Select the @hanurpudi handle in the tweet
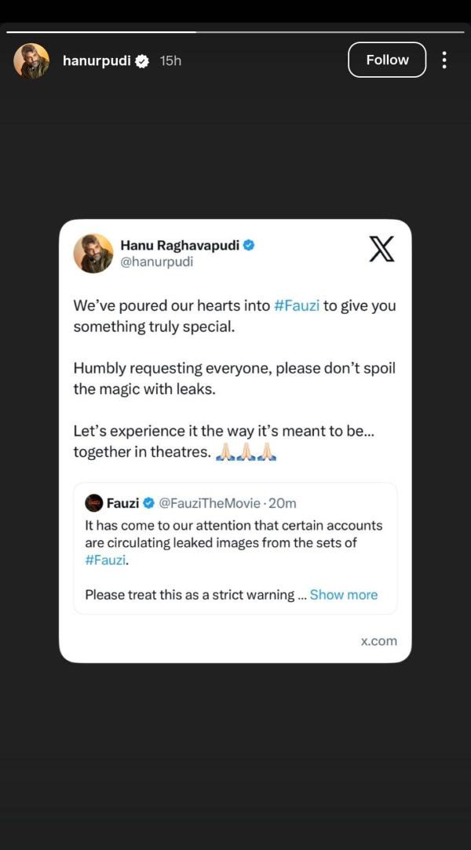The height and width of the screenshot is (850, 471). pyautogui.click(x=156, y=262)
